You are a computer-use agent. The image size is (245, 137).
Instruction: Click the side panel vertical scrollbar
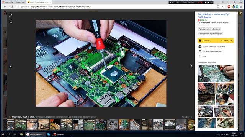[x=238, y=71]
